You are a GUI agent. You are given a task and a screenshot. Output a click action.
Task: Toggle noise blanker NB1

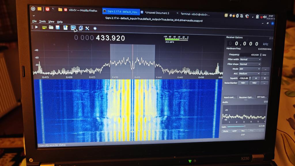coord(243,83)
